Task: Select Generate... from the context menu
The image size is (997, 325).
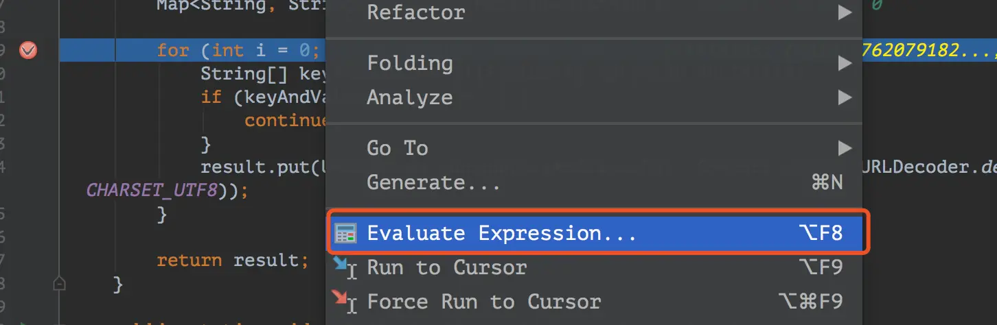Action: point(433,182)
